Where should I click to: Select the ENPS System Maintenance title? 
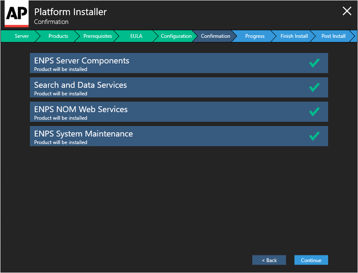click(x=83, y=134)
